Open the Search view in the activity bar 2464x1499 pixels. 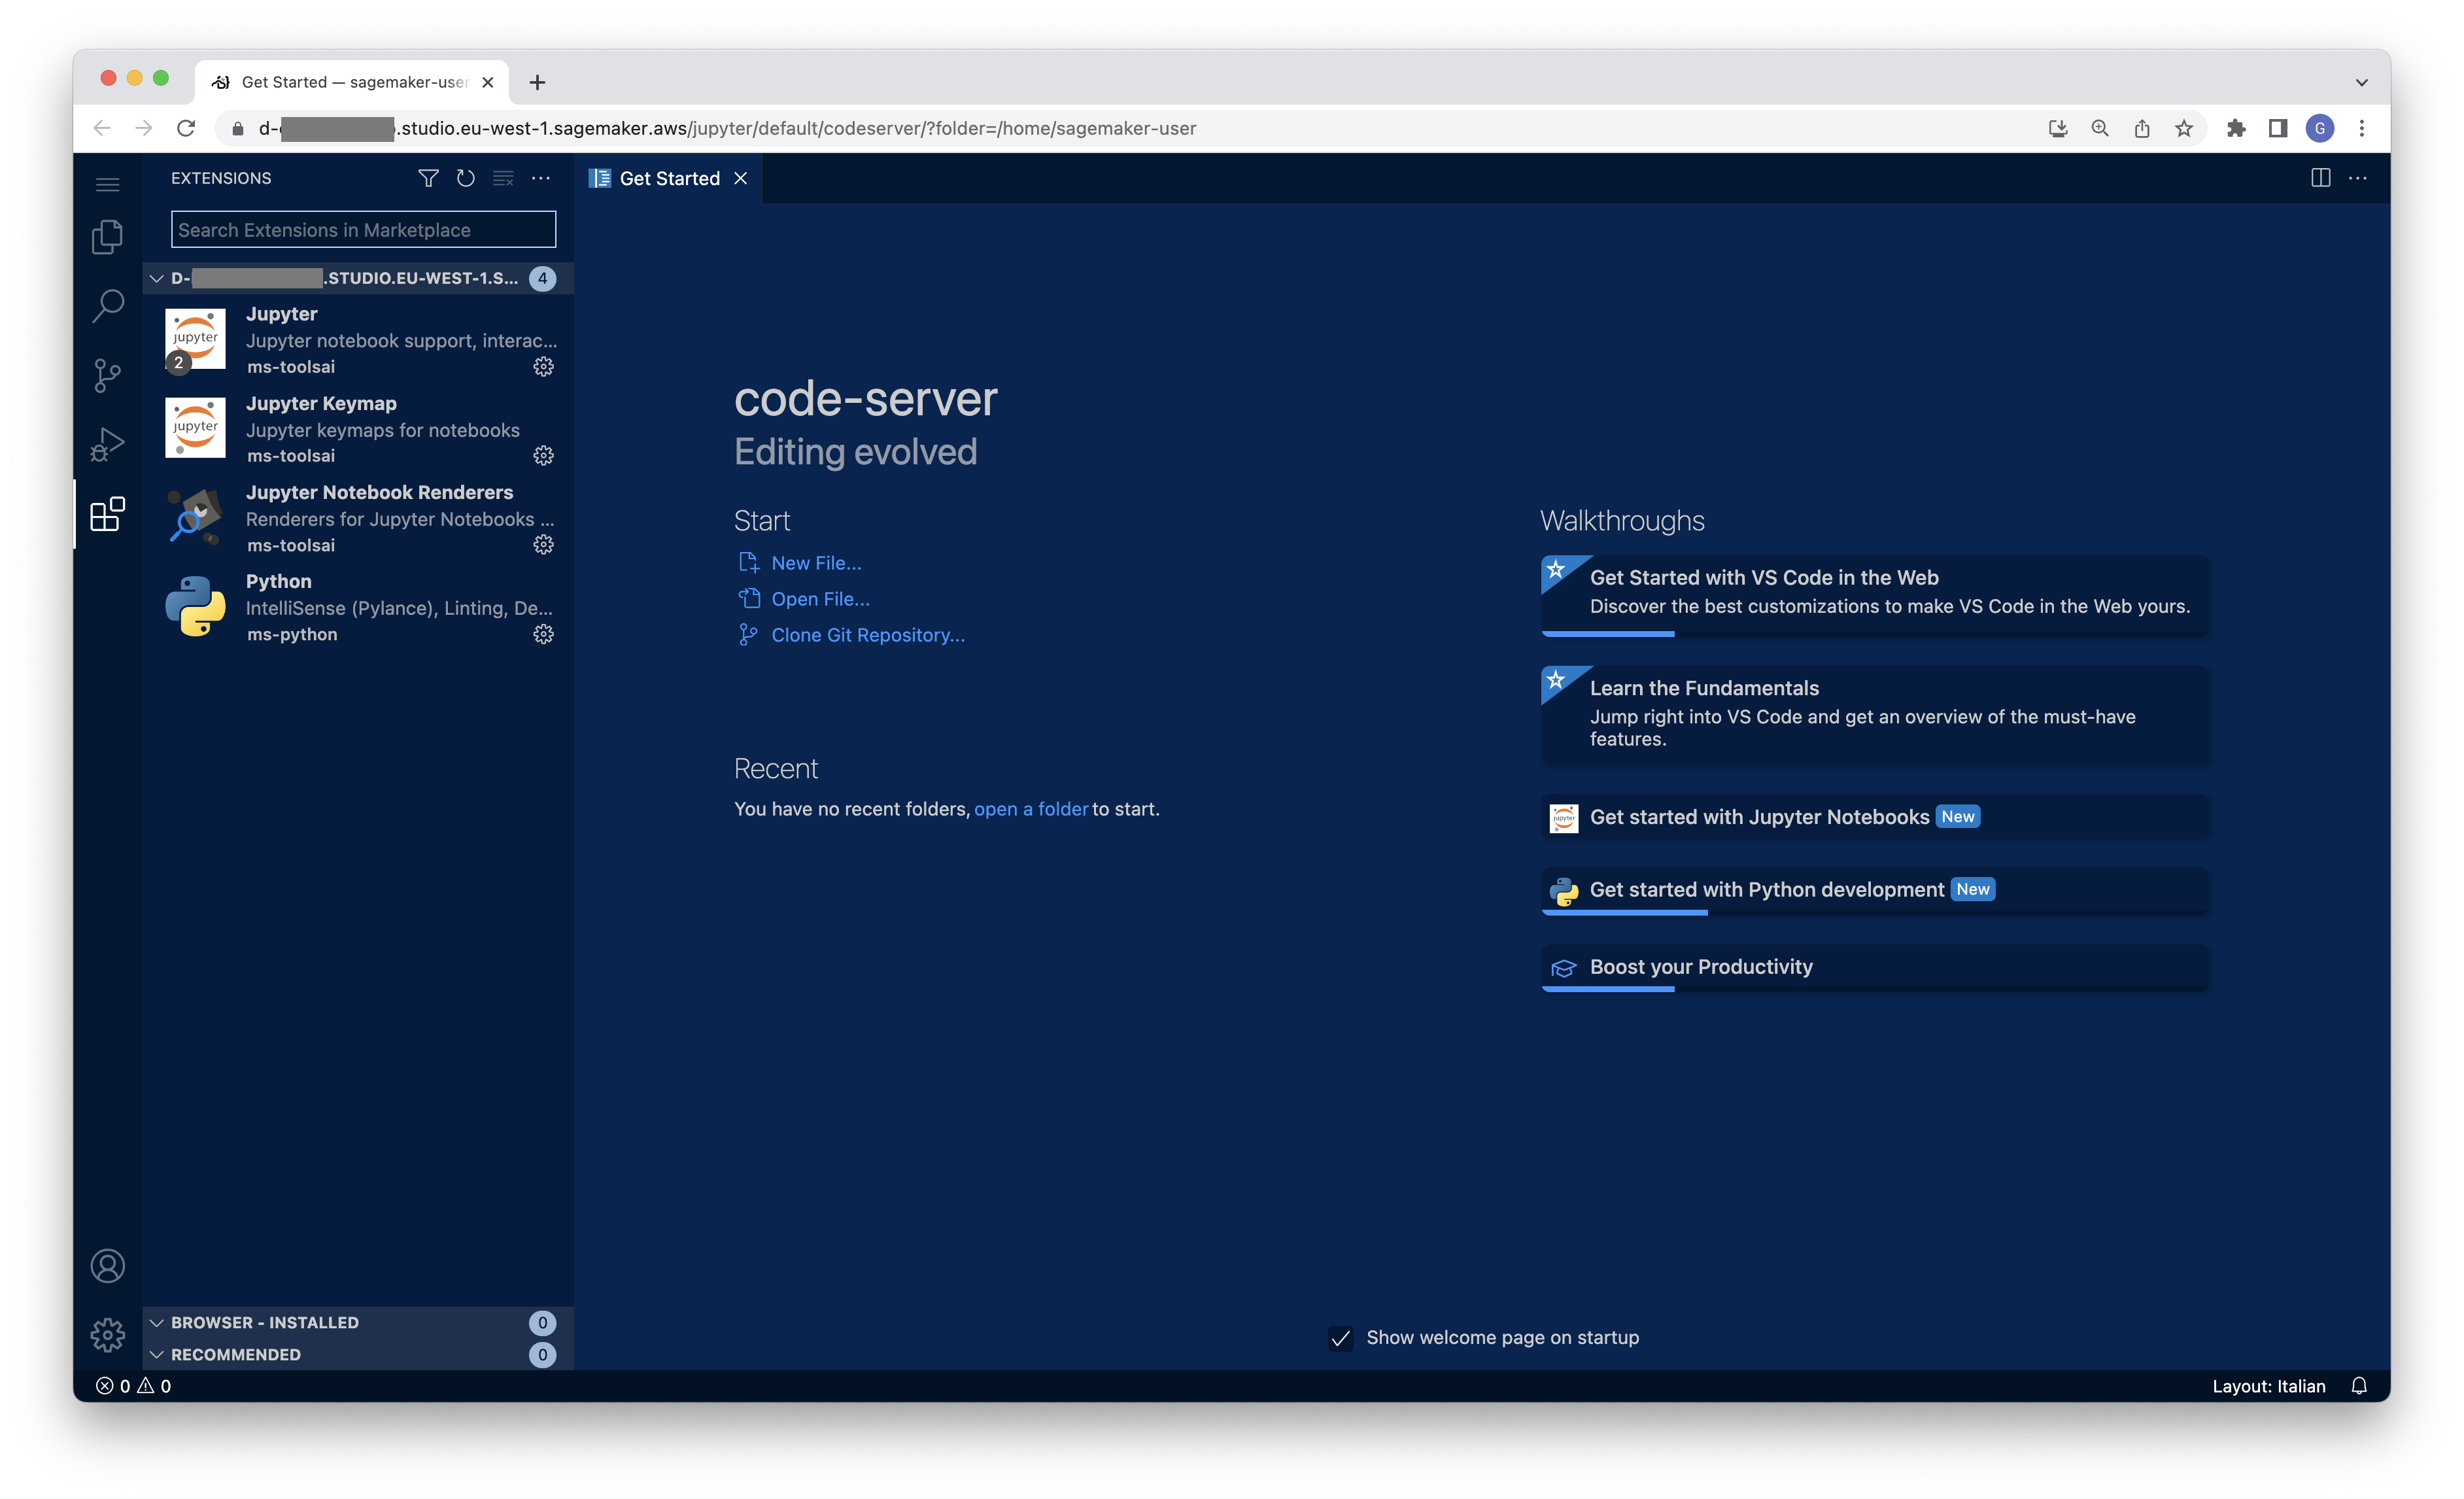click(107, 306)
